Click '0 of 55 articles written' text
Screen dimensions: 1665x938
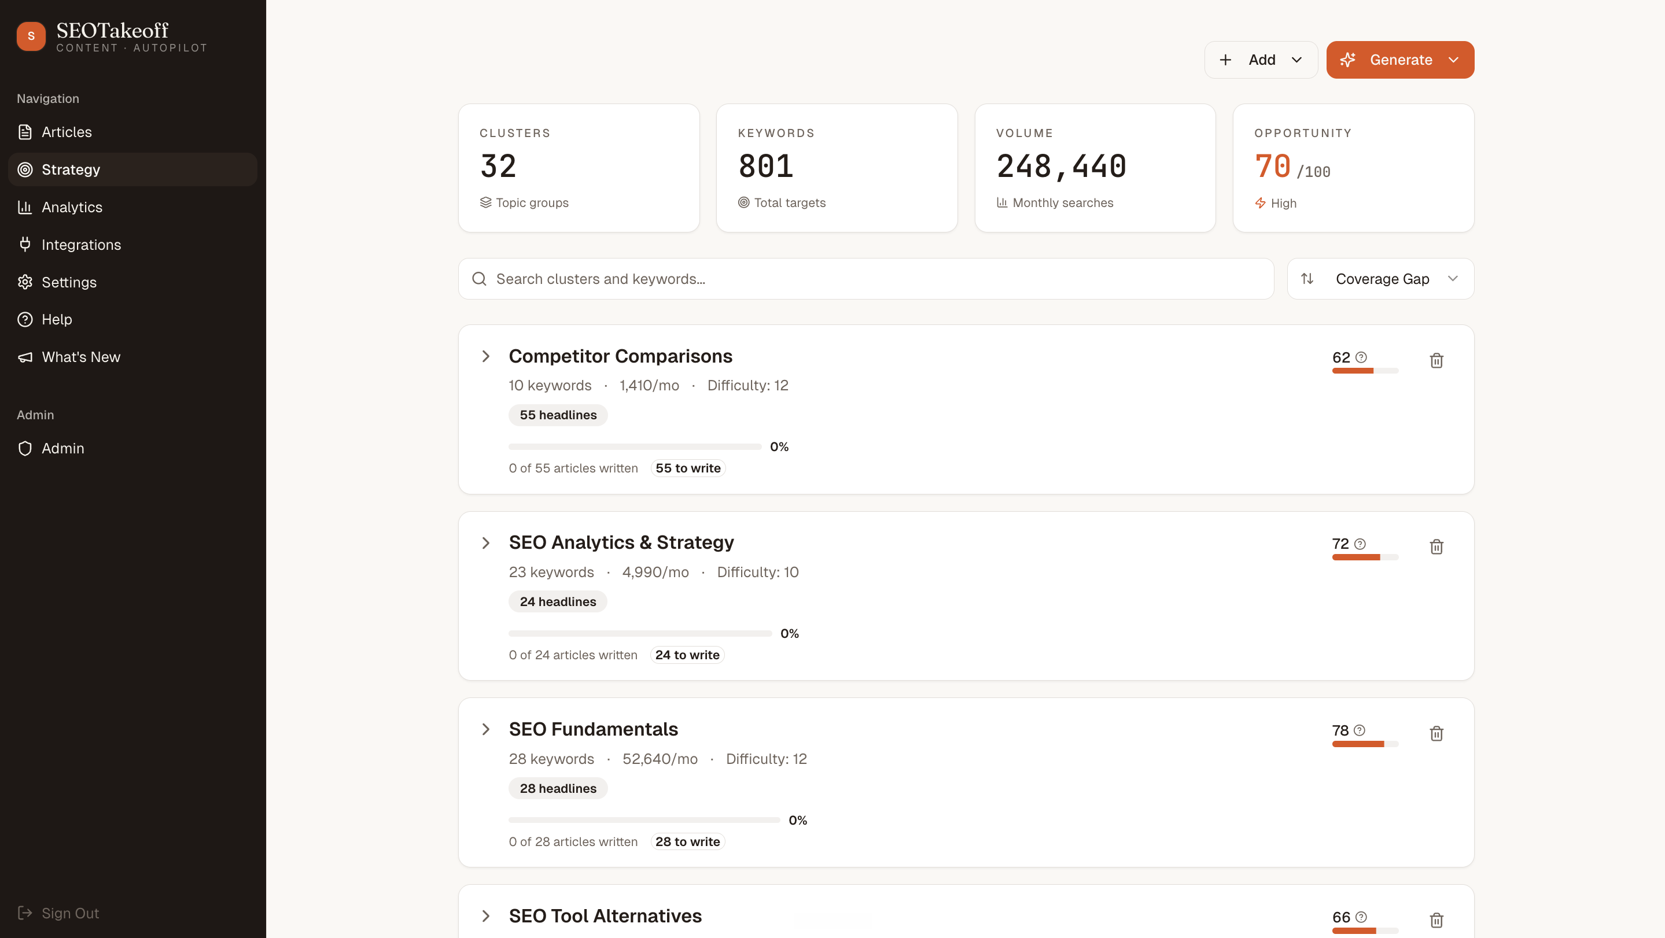(573, 468)
